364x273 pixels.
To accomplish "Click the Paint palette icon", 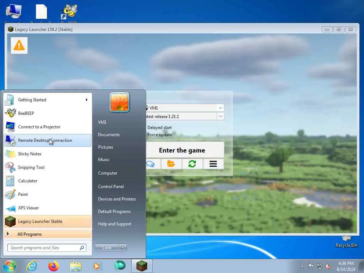I will (10, 194).
